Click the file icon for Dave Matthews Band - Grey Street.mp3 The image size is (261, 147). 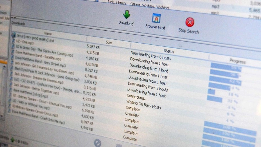coord(13,57)
